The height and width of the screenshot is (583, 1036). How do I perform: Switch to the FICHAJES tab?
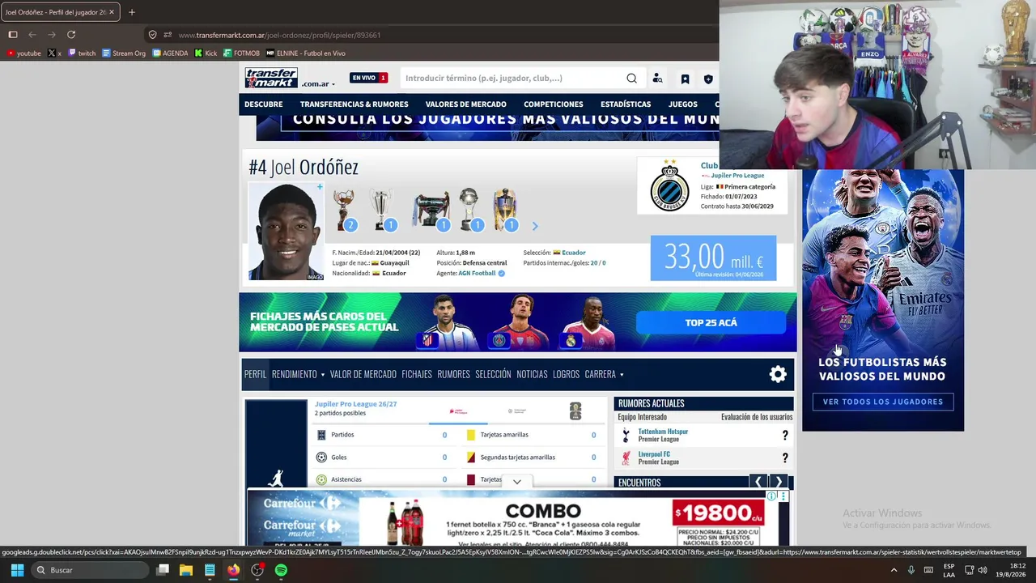click(417, 374)
